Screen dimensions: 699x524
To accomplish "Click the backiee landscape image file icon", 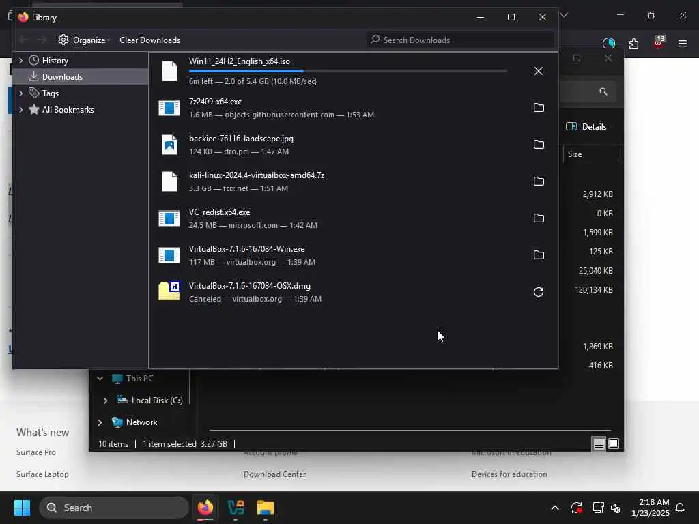I will pyautogui.click(x=169, y=145).
